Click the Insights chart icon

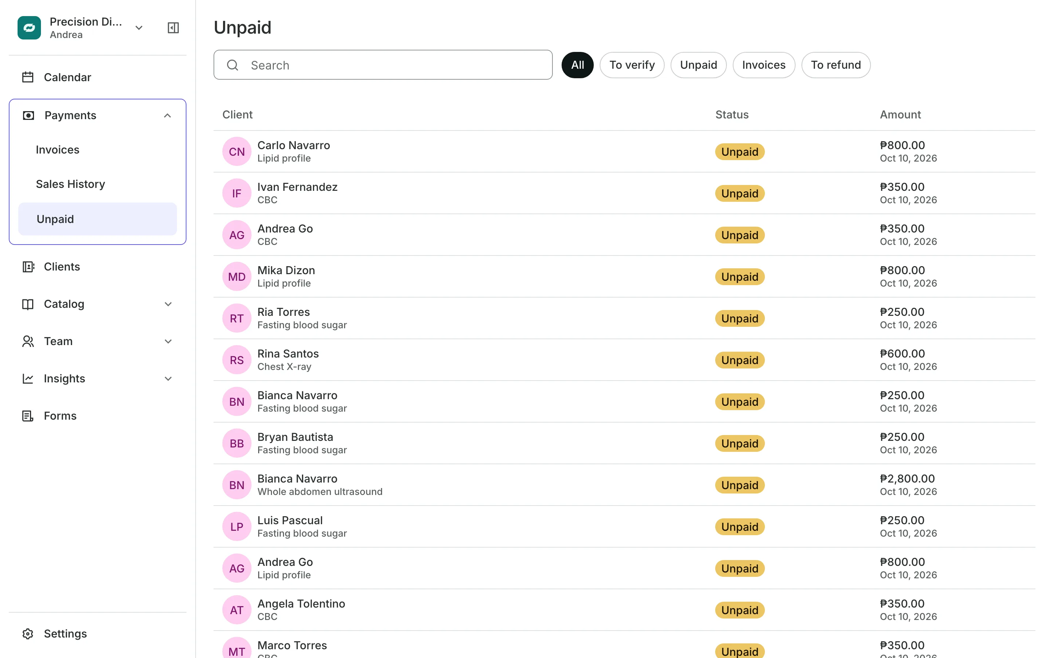pos(28,379)
